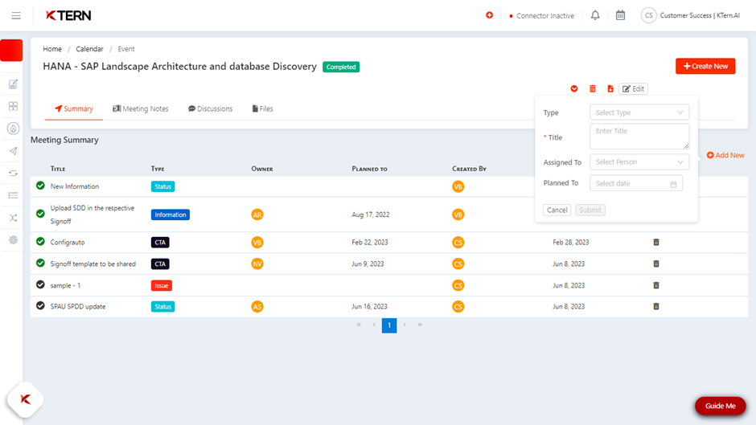Go to first page double-arrow
Screen dimensions: 756x425
click(x=359, y=325)
